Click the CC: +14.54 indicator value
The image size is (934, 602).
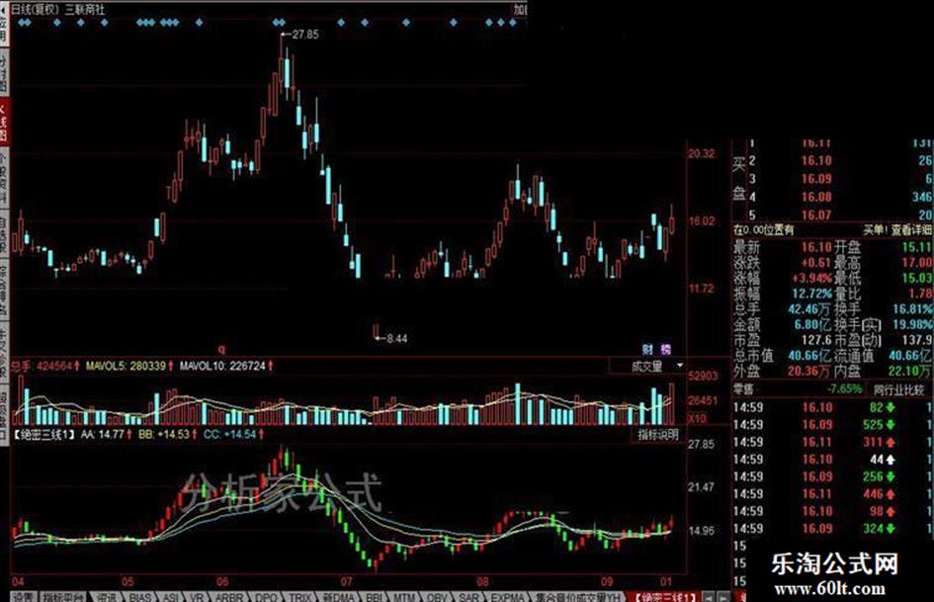click(230, 435)
